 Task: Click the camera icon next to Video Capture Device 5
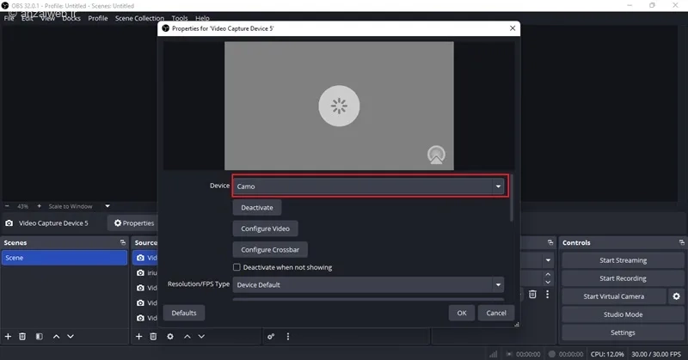[x=9, y=223]
